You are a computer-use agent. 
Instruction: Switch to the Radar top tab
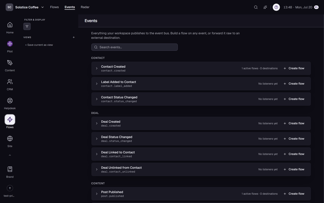(85, 7)
